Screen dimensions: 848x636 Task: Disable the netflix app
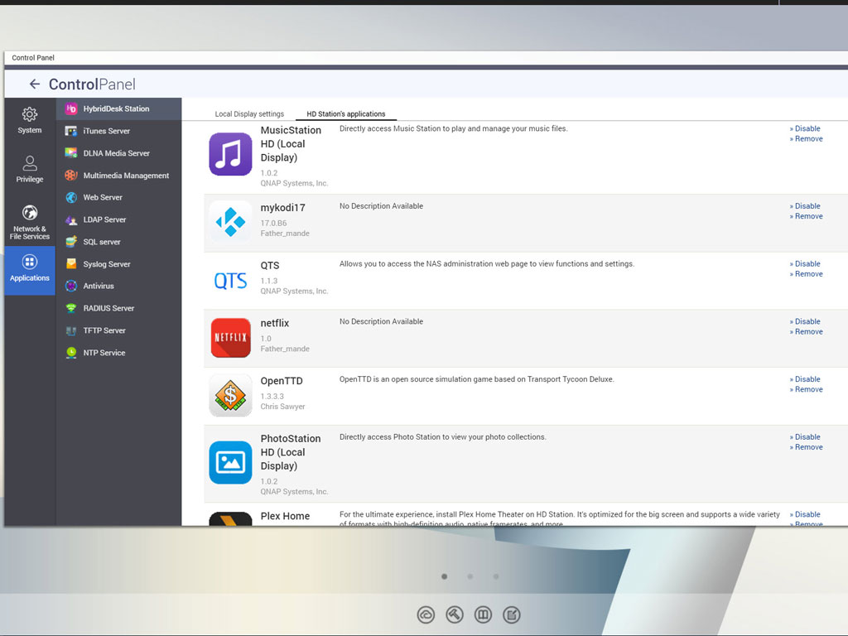tap(805, 322)
